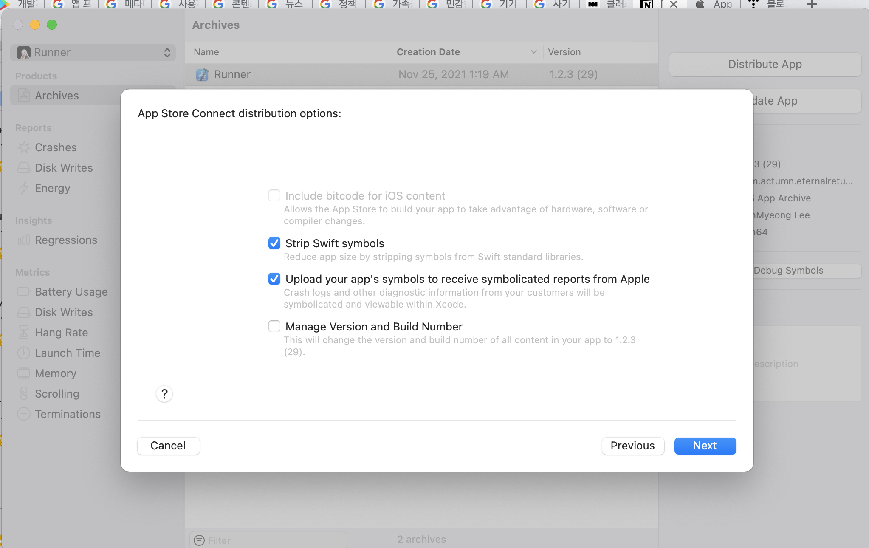
Task: Open the Runner product selector dropdown
Action: [93, 52]
